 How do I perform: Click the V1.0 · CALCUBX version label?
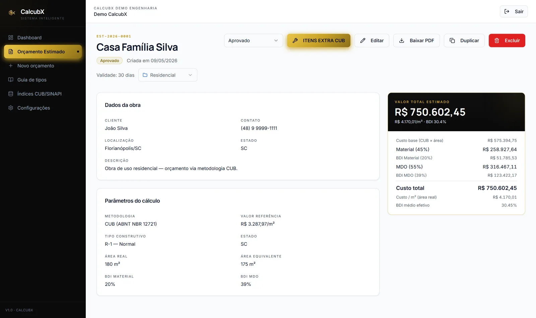pyautogui.click(x=19, y=310)
